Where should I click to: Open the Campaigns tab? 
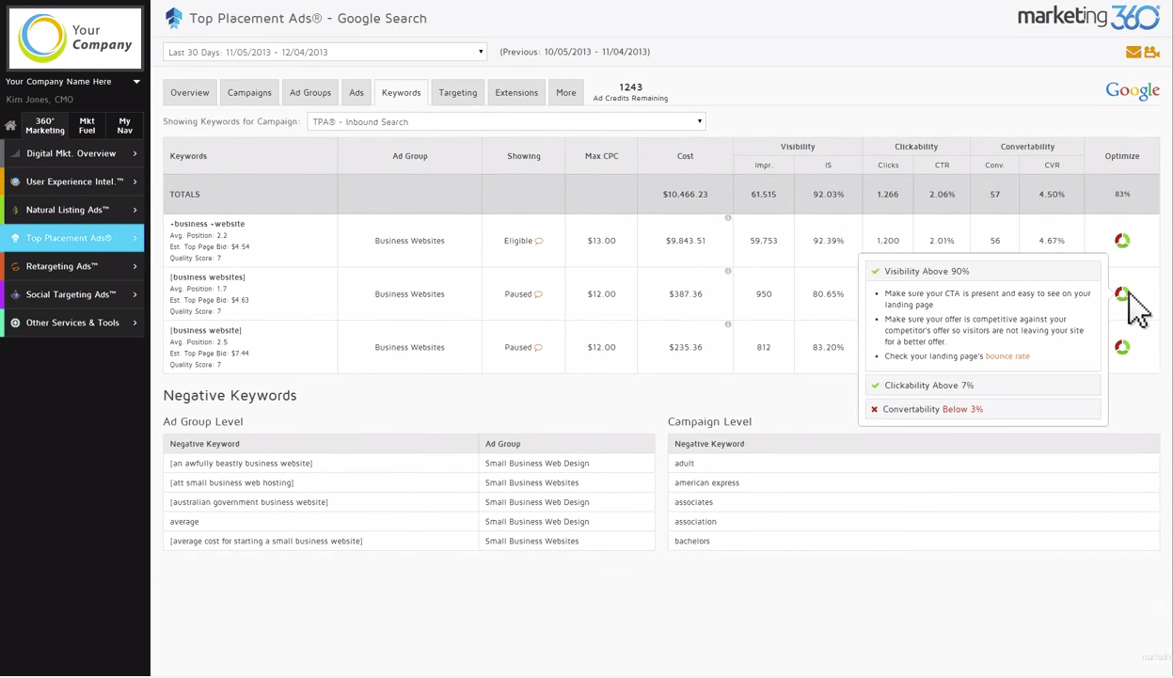coord(248,92)
